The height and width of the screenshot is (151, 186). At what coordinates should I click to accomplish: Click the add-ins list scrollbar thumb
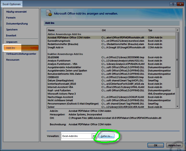(x=177, y=60)
